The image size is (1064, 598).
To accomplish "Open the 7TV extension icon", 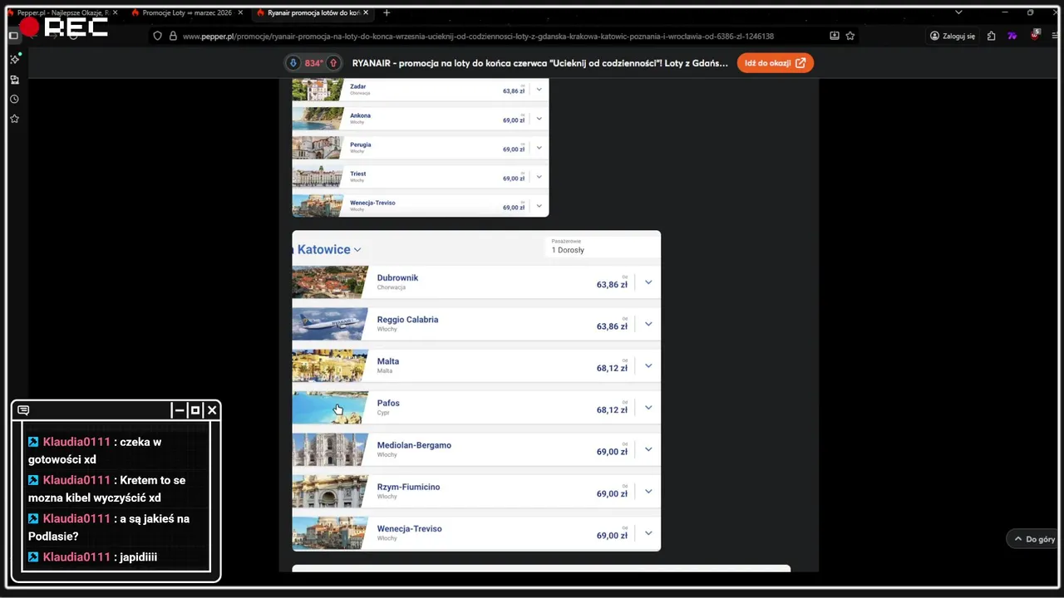I will click(x=1012, y=36).
